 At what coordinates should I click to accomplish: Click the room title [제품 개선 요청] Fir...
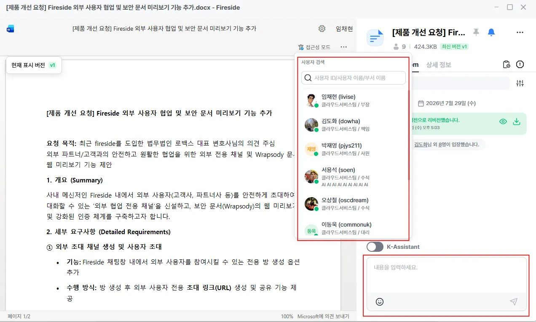[x=429, y=32]
